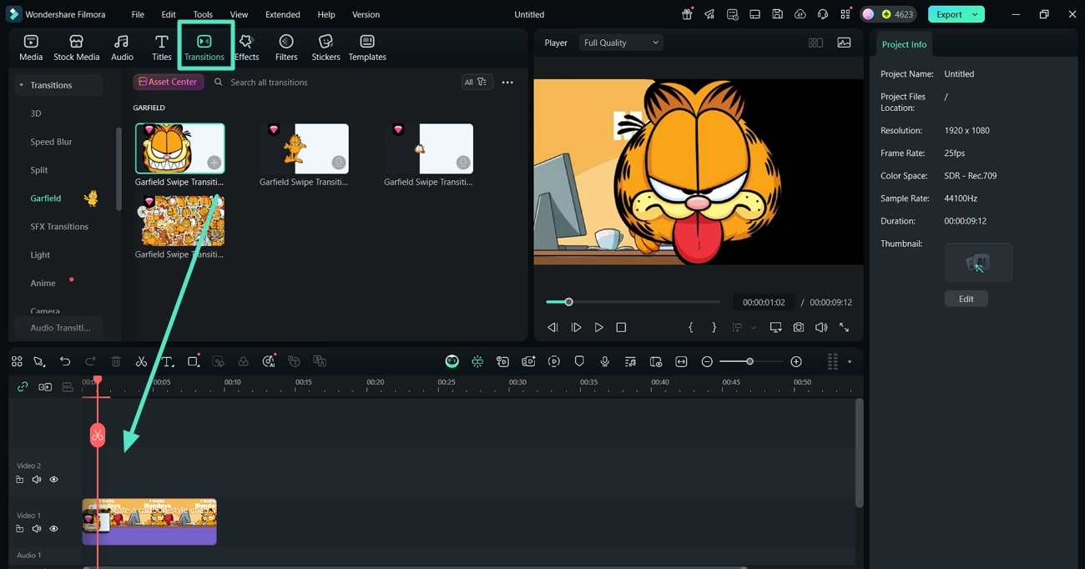Open the gift rewards icon
This screenshot has width=1085, height=569.
pos(687,14)
